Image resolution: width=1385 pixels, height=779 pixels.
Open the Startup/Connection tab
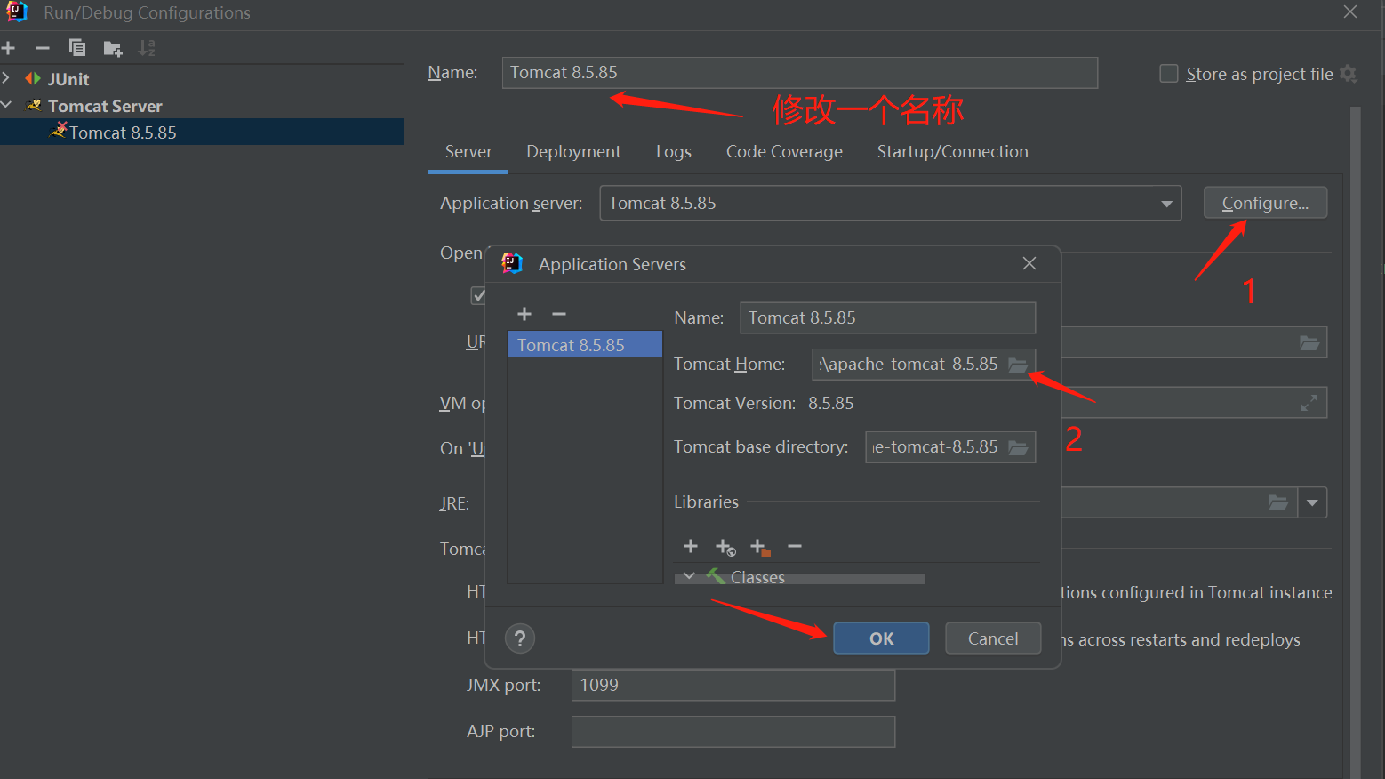coord(952,152)
